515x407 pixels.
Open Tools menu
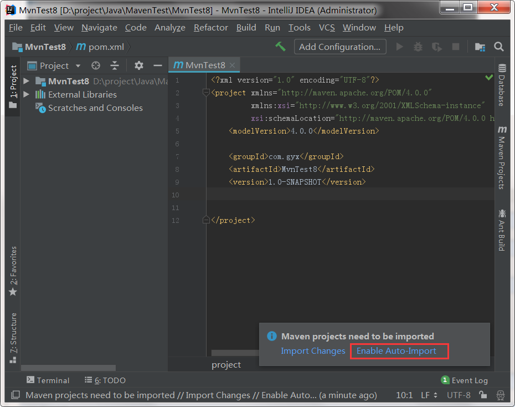(x=299, y=28)
